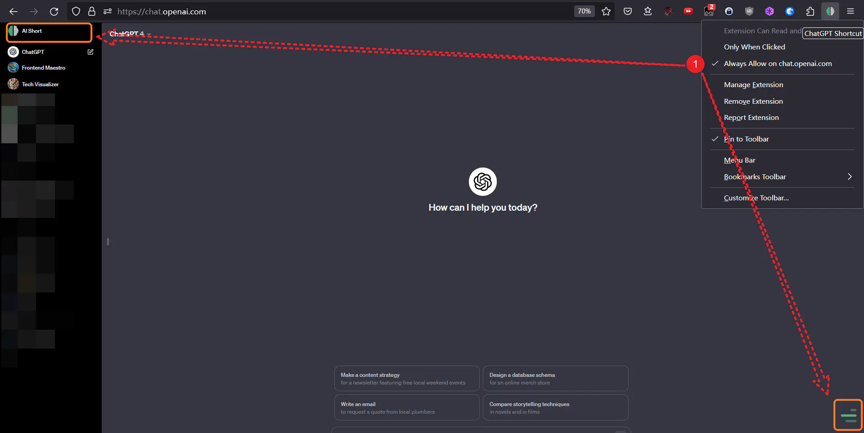Open the Tech Visualizer conversation
This screenshot has width=864, height=433.
40,84
